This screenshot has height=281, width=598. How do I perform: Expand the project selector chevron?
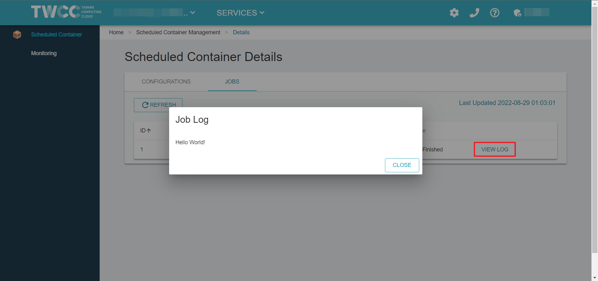(192, 13)
